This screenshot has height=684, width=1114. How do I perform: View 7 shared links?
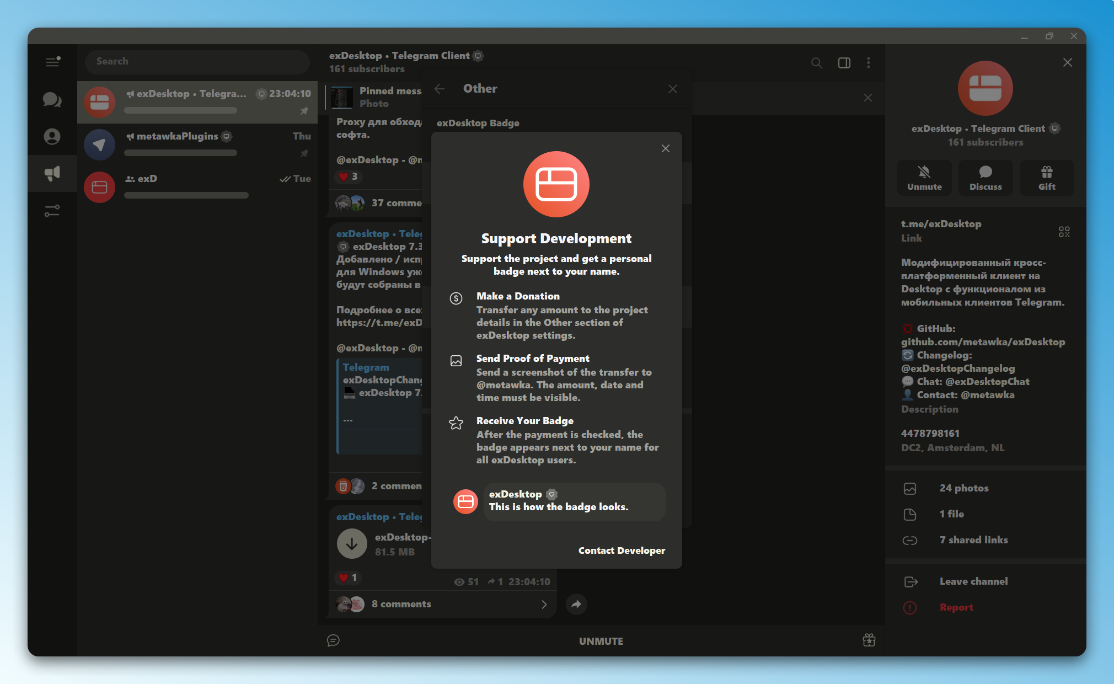tap(986, 540)
